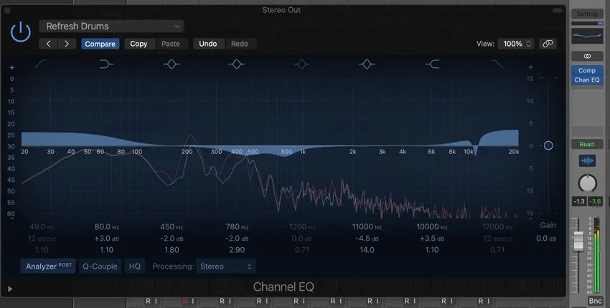Go to previous preset arrow
Viewport: 610px width, 308px height.
click(x=49, y=44)
